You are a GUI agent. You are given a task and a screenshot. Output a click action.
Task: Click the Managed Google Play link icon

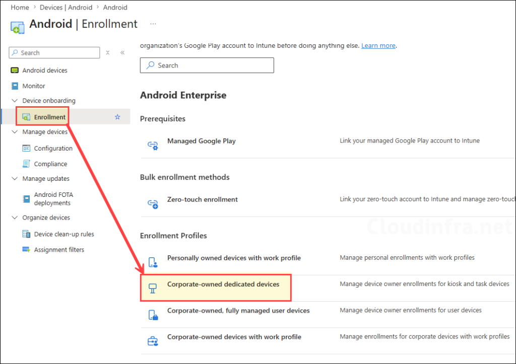pos(153,145)
